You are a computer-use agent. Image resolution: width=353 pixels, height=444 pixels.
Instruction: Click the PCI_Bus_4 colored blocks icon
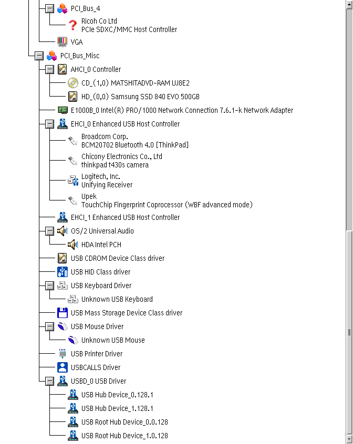pos(63,8)
